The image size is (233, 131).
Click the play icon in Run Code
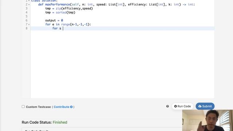175,106
